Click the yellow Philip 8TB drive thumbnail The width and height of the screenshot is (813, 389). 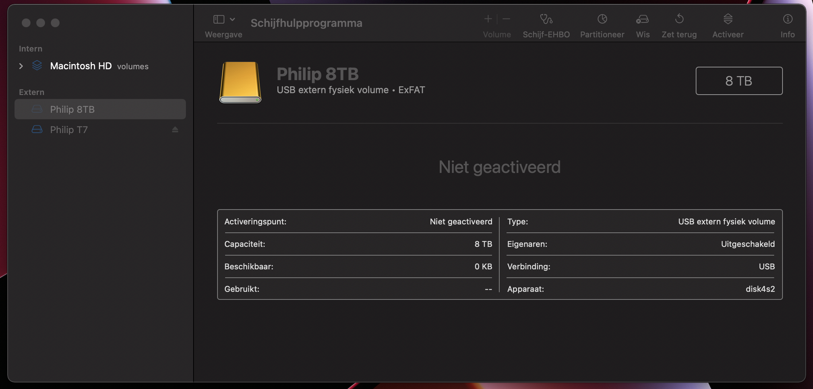[240, 83]
